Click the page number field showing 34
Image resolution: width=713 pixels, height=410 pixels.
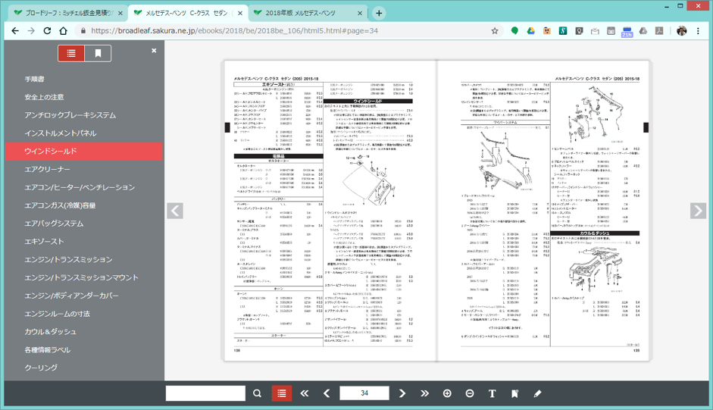364,393
